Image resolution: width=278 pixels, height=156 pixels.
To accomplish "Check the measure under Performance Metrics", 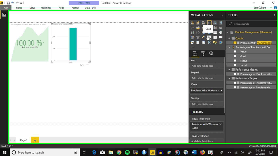I will coord(235,74).
